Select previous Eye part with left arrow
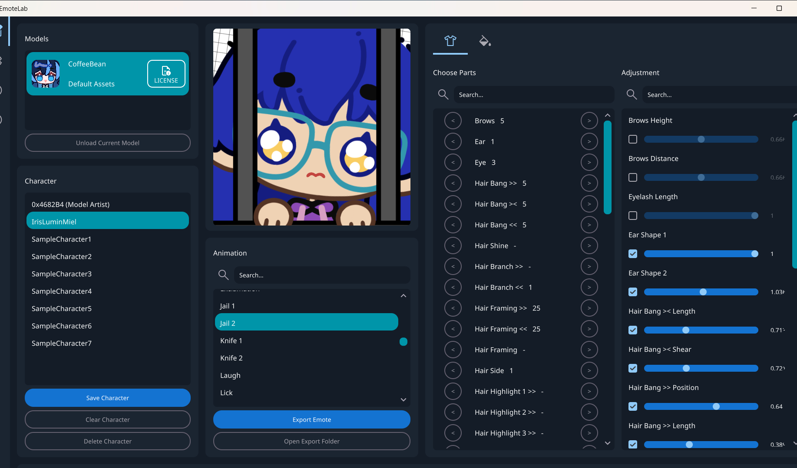The image size is (797, 468). tap(453, 162)
